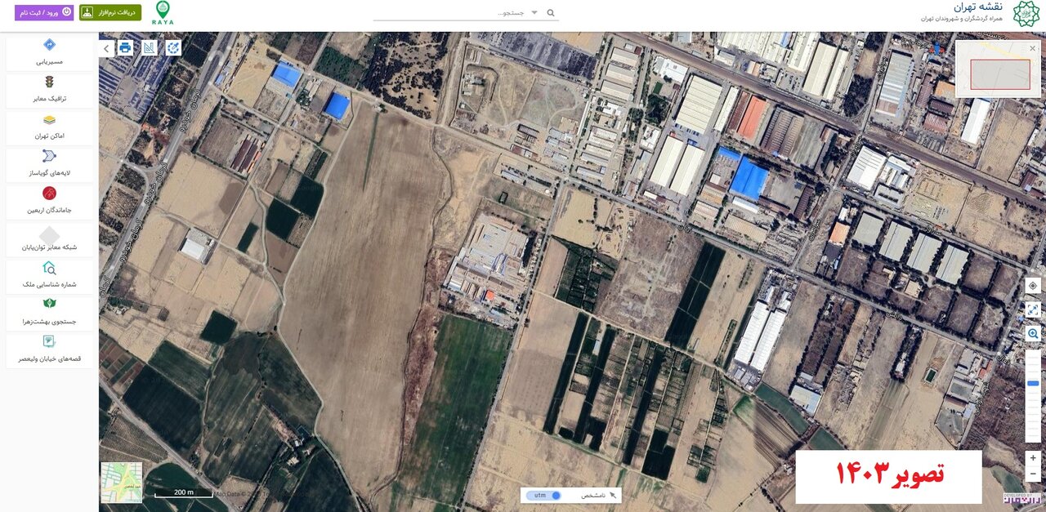The height and width of the screenshot is (512, 1046).
Task: Click the locate my position icon
Action: [x=1033, y=286]
